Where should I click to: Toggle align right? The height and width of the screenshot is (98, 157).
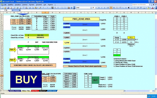114,8
